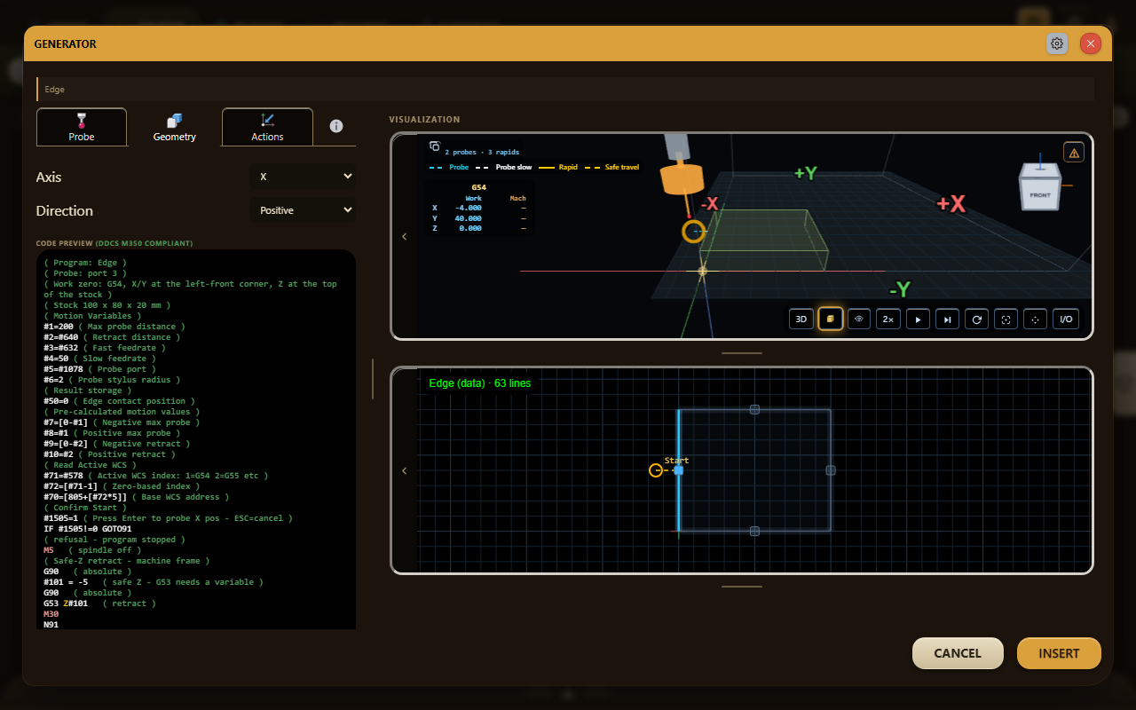This screenshot has width=1136, height=710.
Task: Close the Generator dialog
Action: click(1091, 43)
